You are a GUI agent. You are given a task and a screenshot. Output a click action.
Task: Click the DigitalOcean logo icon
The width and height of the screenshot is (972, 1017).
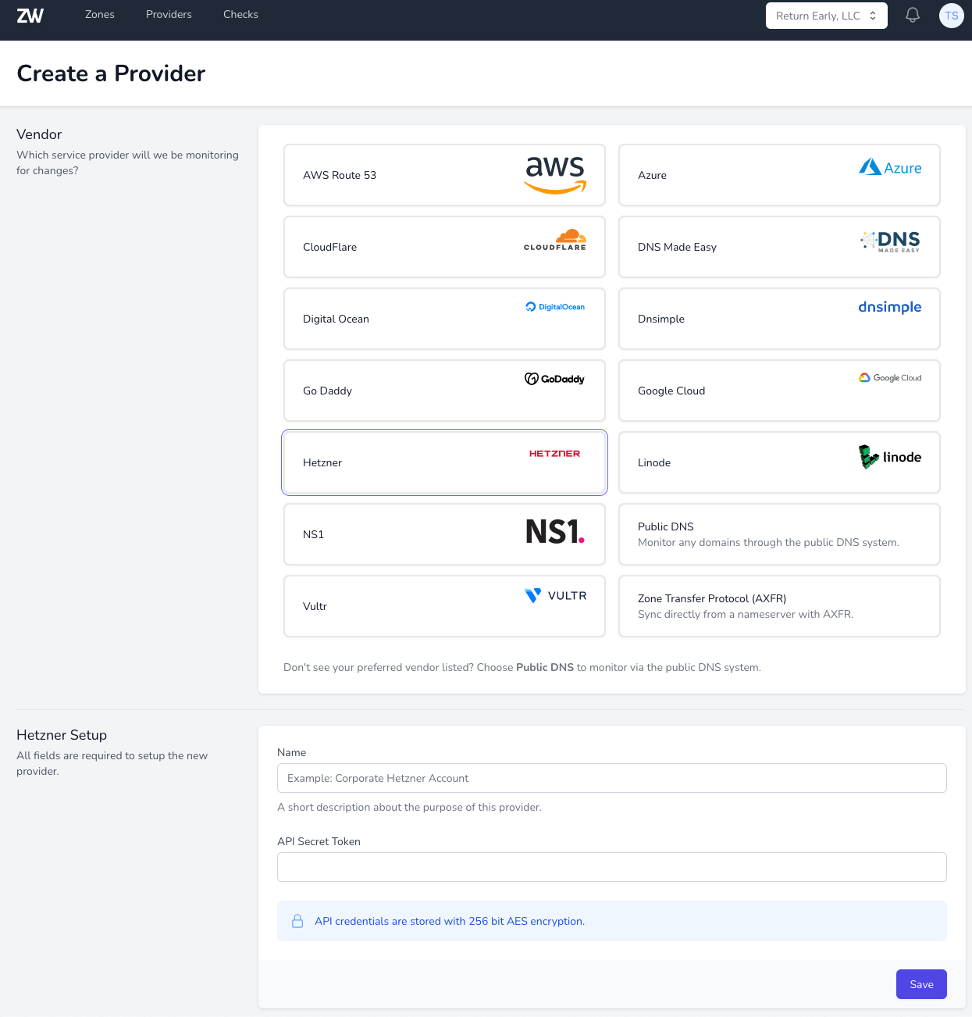coord(554,306)
